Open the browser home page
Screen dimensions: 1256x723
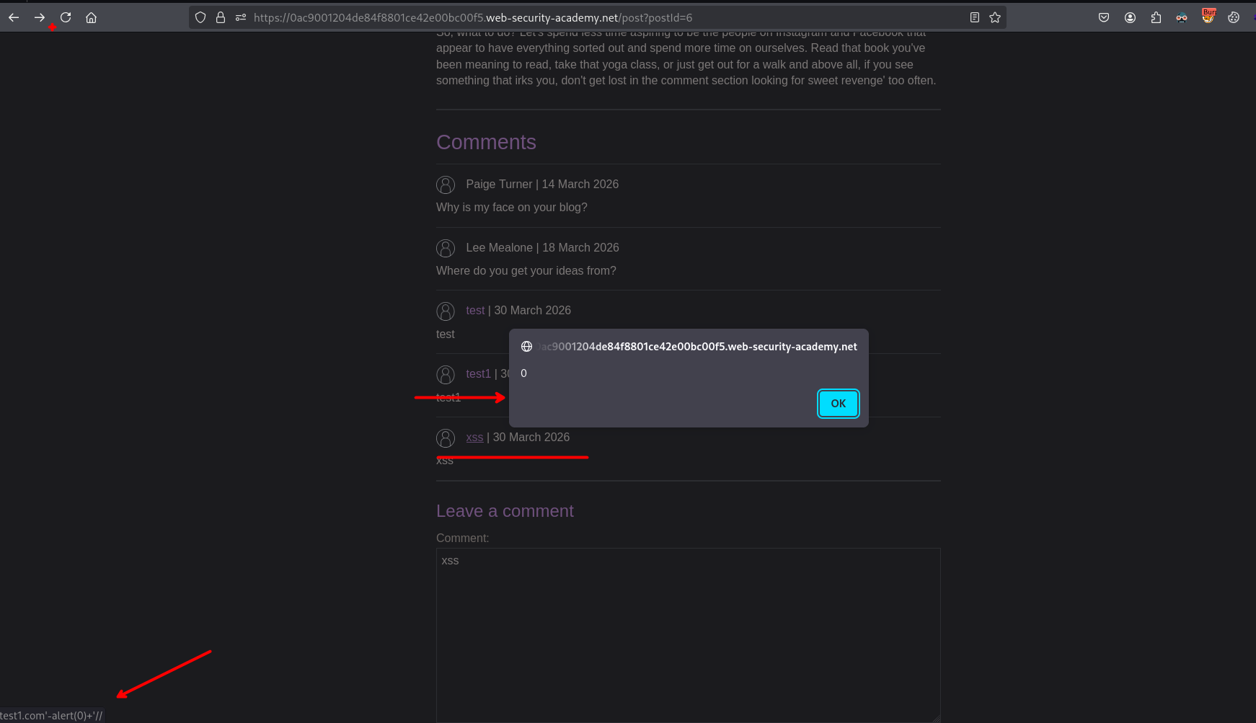coord(92,17)
